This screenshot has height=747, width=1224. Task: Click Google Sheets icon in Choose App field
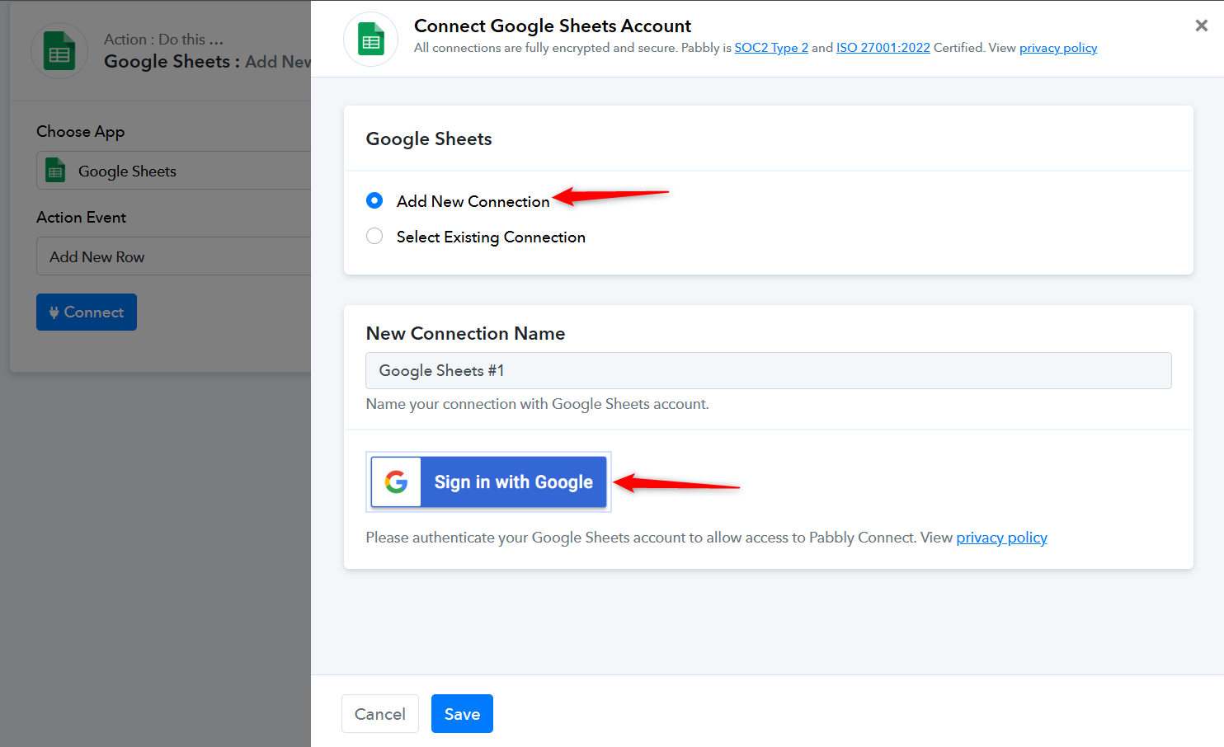pos(55,171)
